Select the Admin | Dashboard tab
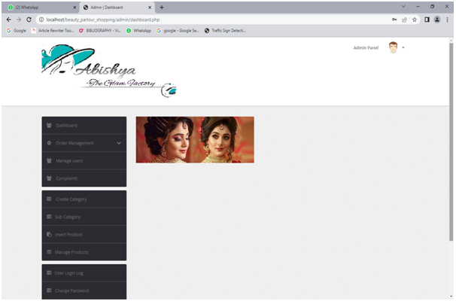The height and width of the screenshot is (301, 456). tap(117, 8)
